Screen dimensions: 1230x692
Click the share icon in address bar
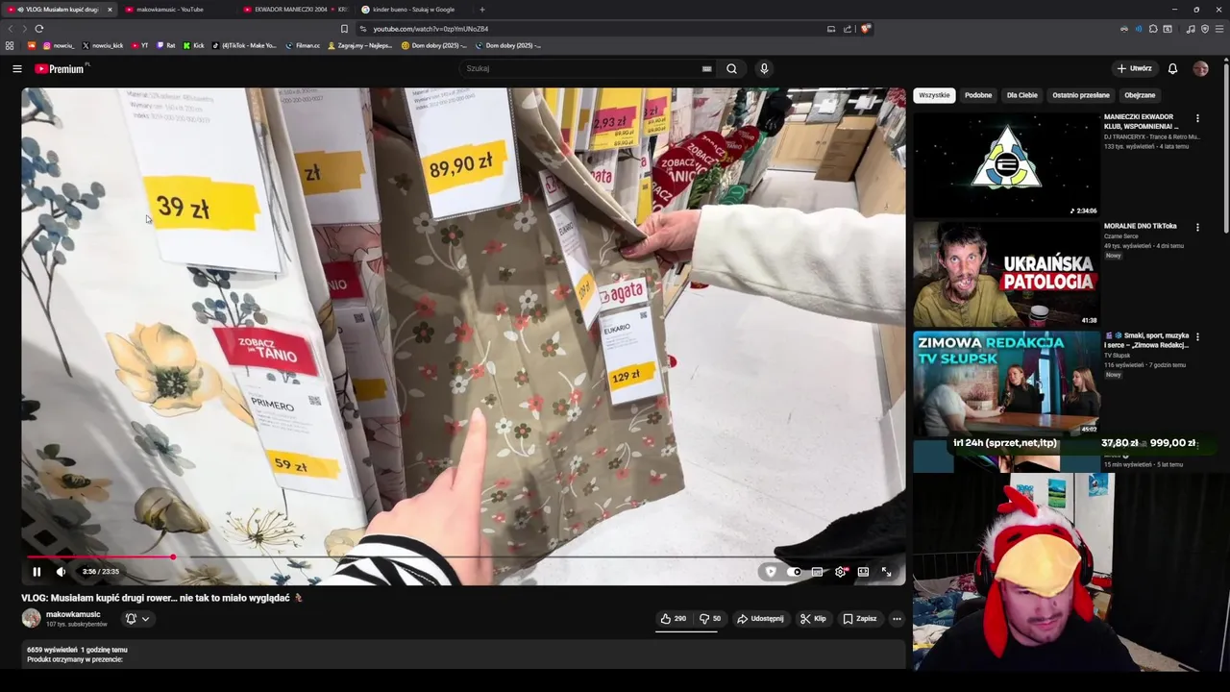point(848,29)
